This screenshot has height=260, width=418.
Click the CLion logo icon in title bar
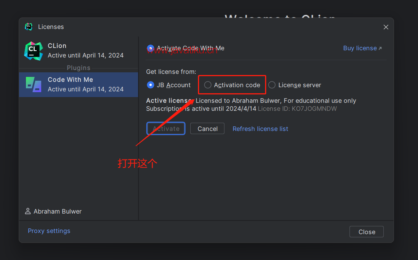29,27
